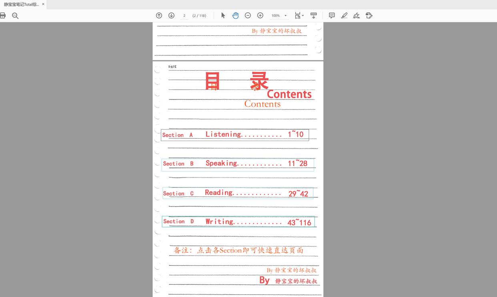Print the PDF document
This screenshot has width=497, height=297.
click(4, 16)
